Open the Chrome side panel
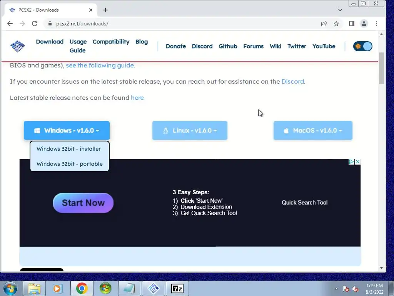 tap(352, 24)
